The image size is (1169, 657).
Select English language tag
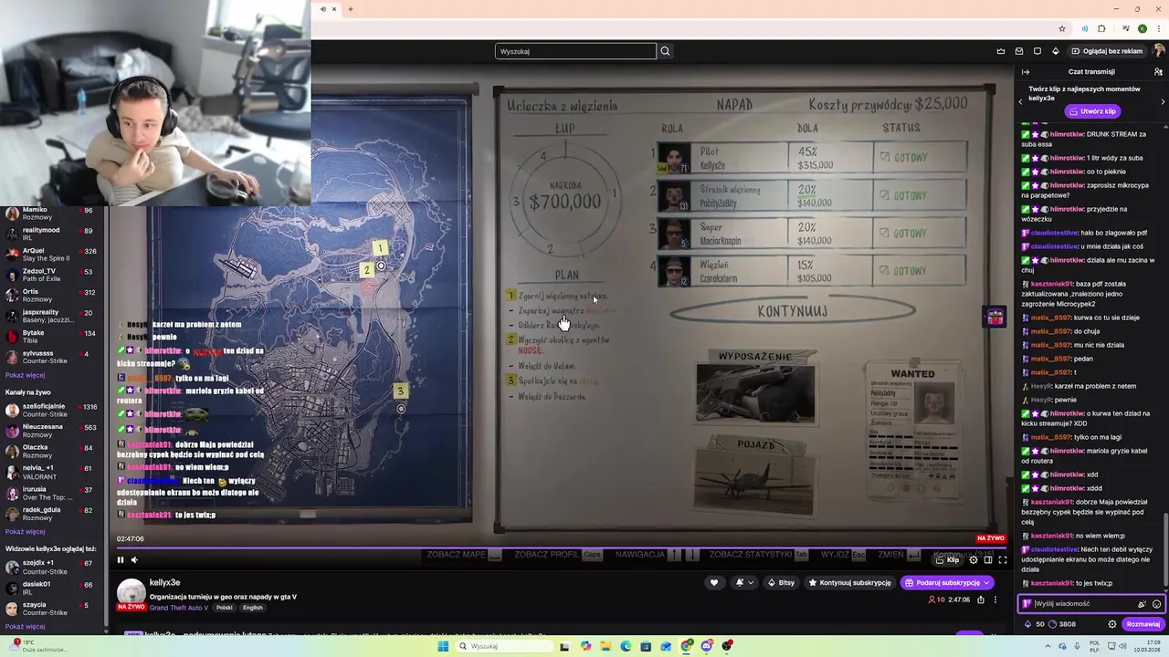(252, 608)
